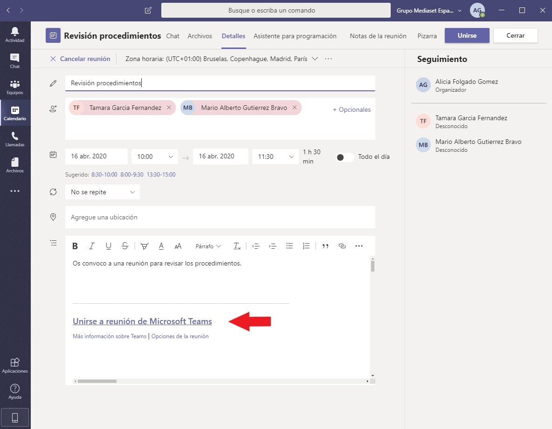Open the Notas de la reunión tab
This screenshot has width=552, height=429.
click(x=378, y=36)
